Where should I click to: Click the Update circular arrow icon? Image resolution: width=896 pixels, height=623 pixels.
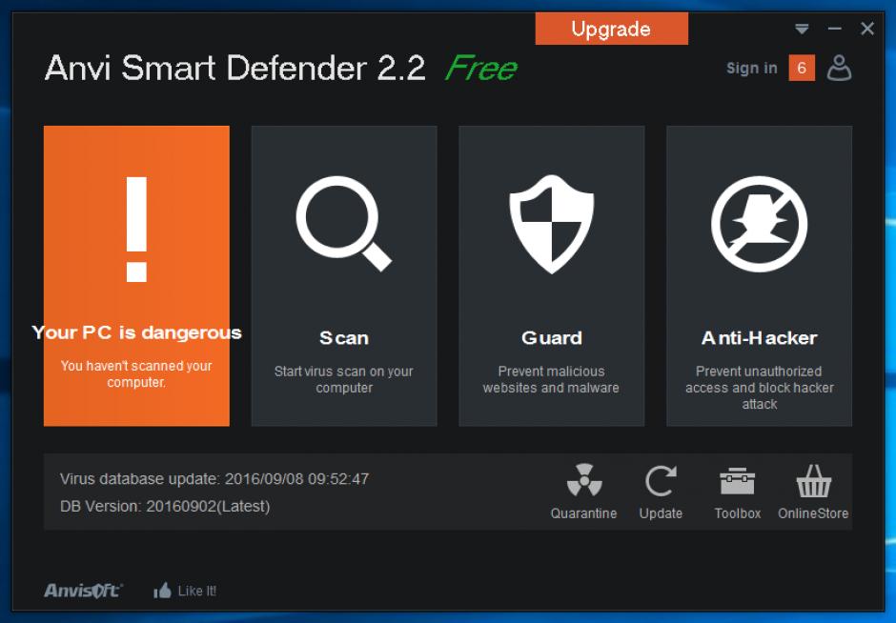coord(662,480)
